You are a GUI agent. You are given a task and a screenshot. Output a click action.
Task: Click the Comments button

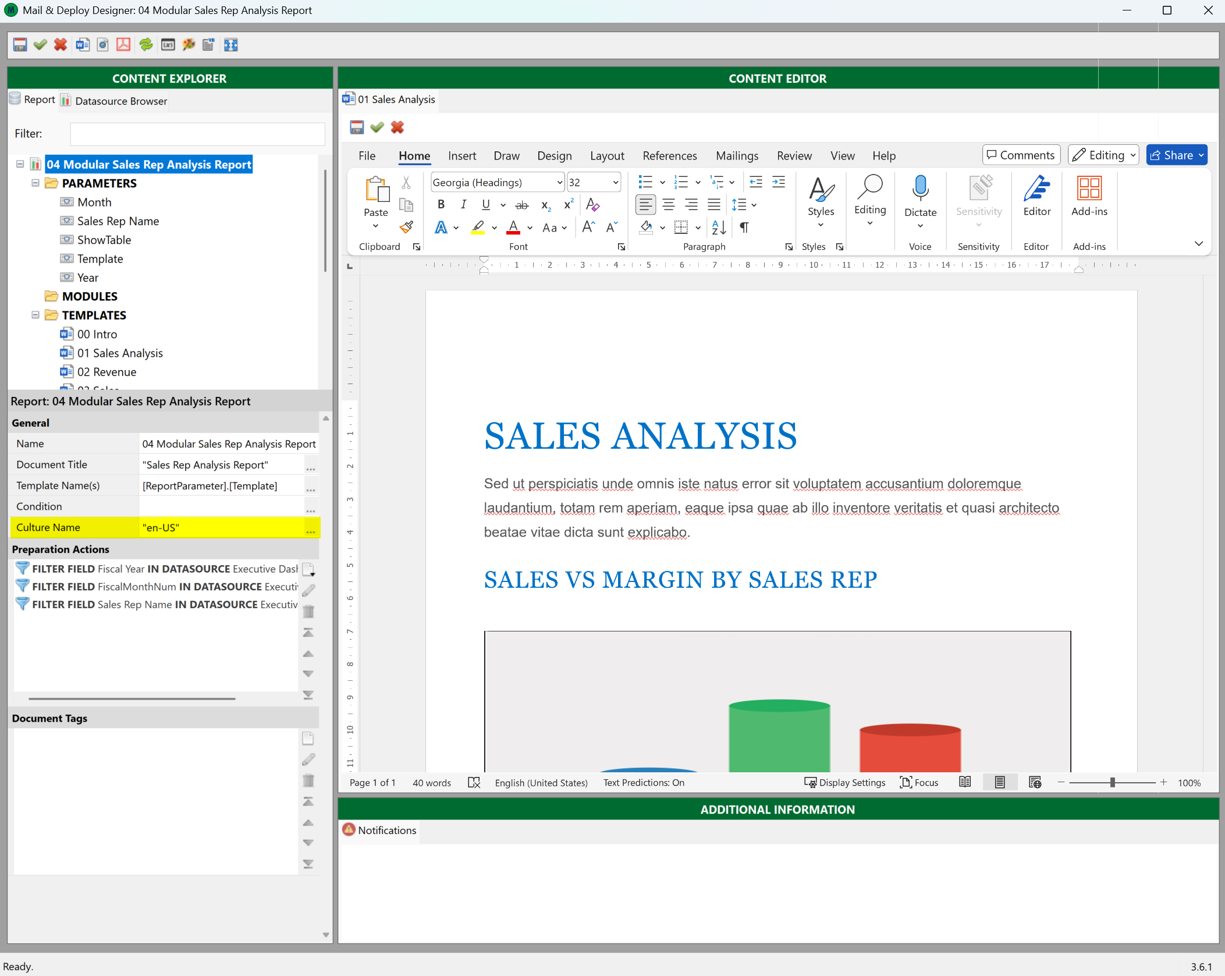pyautogui.click(x=1021, y=155)
